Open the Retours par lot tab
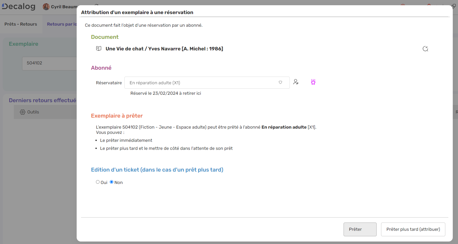The width and height of the screenshot is (458, 244). pyautogui.click(x=61, y=24)
